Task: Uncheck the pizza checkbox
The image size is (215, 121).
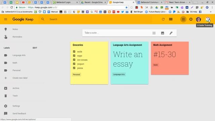Action: [74, 68]
